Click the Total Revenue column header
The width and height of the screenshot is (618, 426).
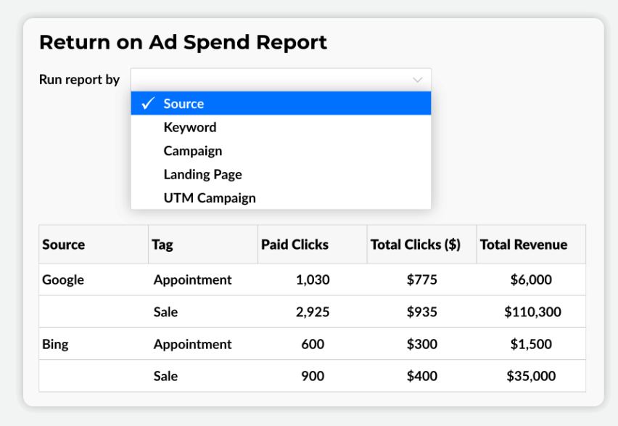pos(524,245)
